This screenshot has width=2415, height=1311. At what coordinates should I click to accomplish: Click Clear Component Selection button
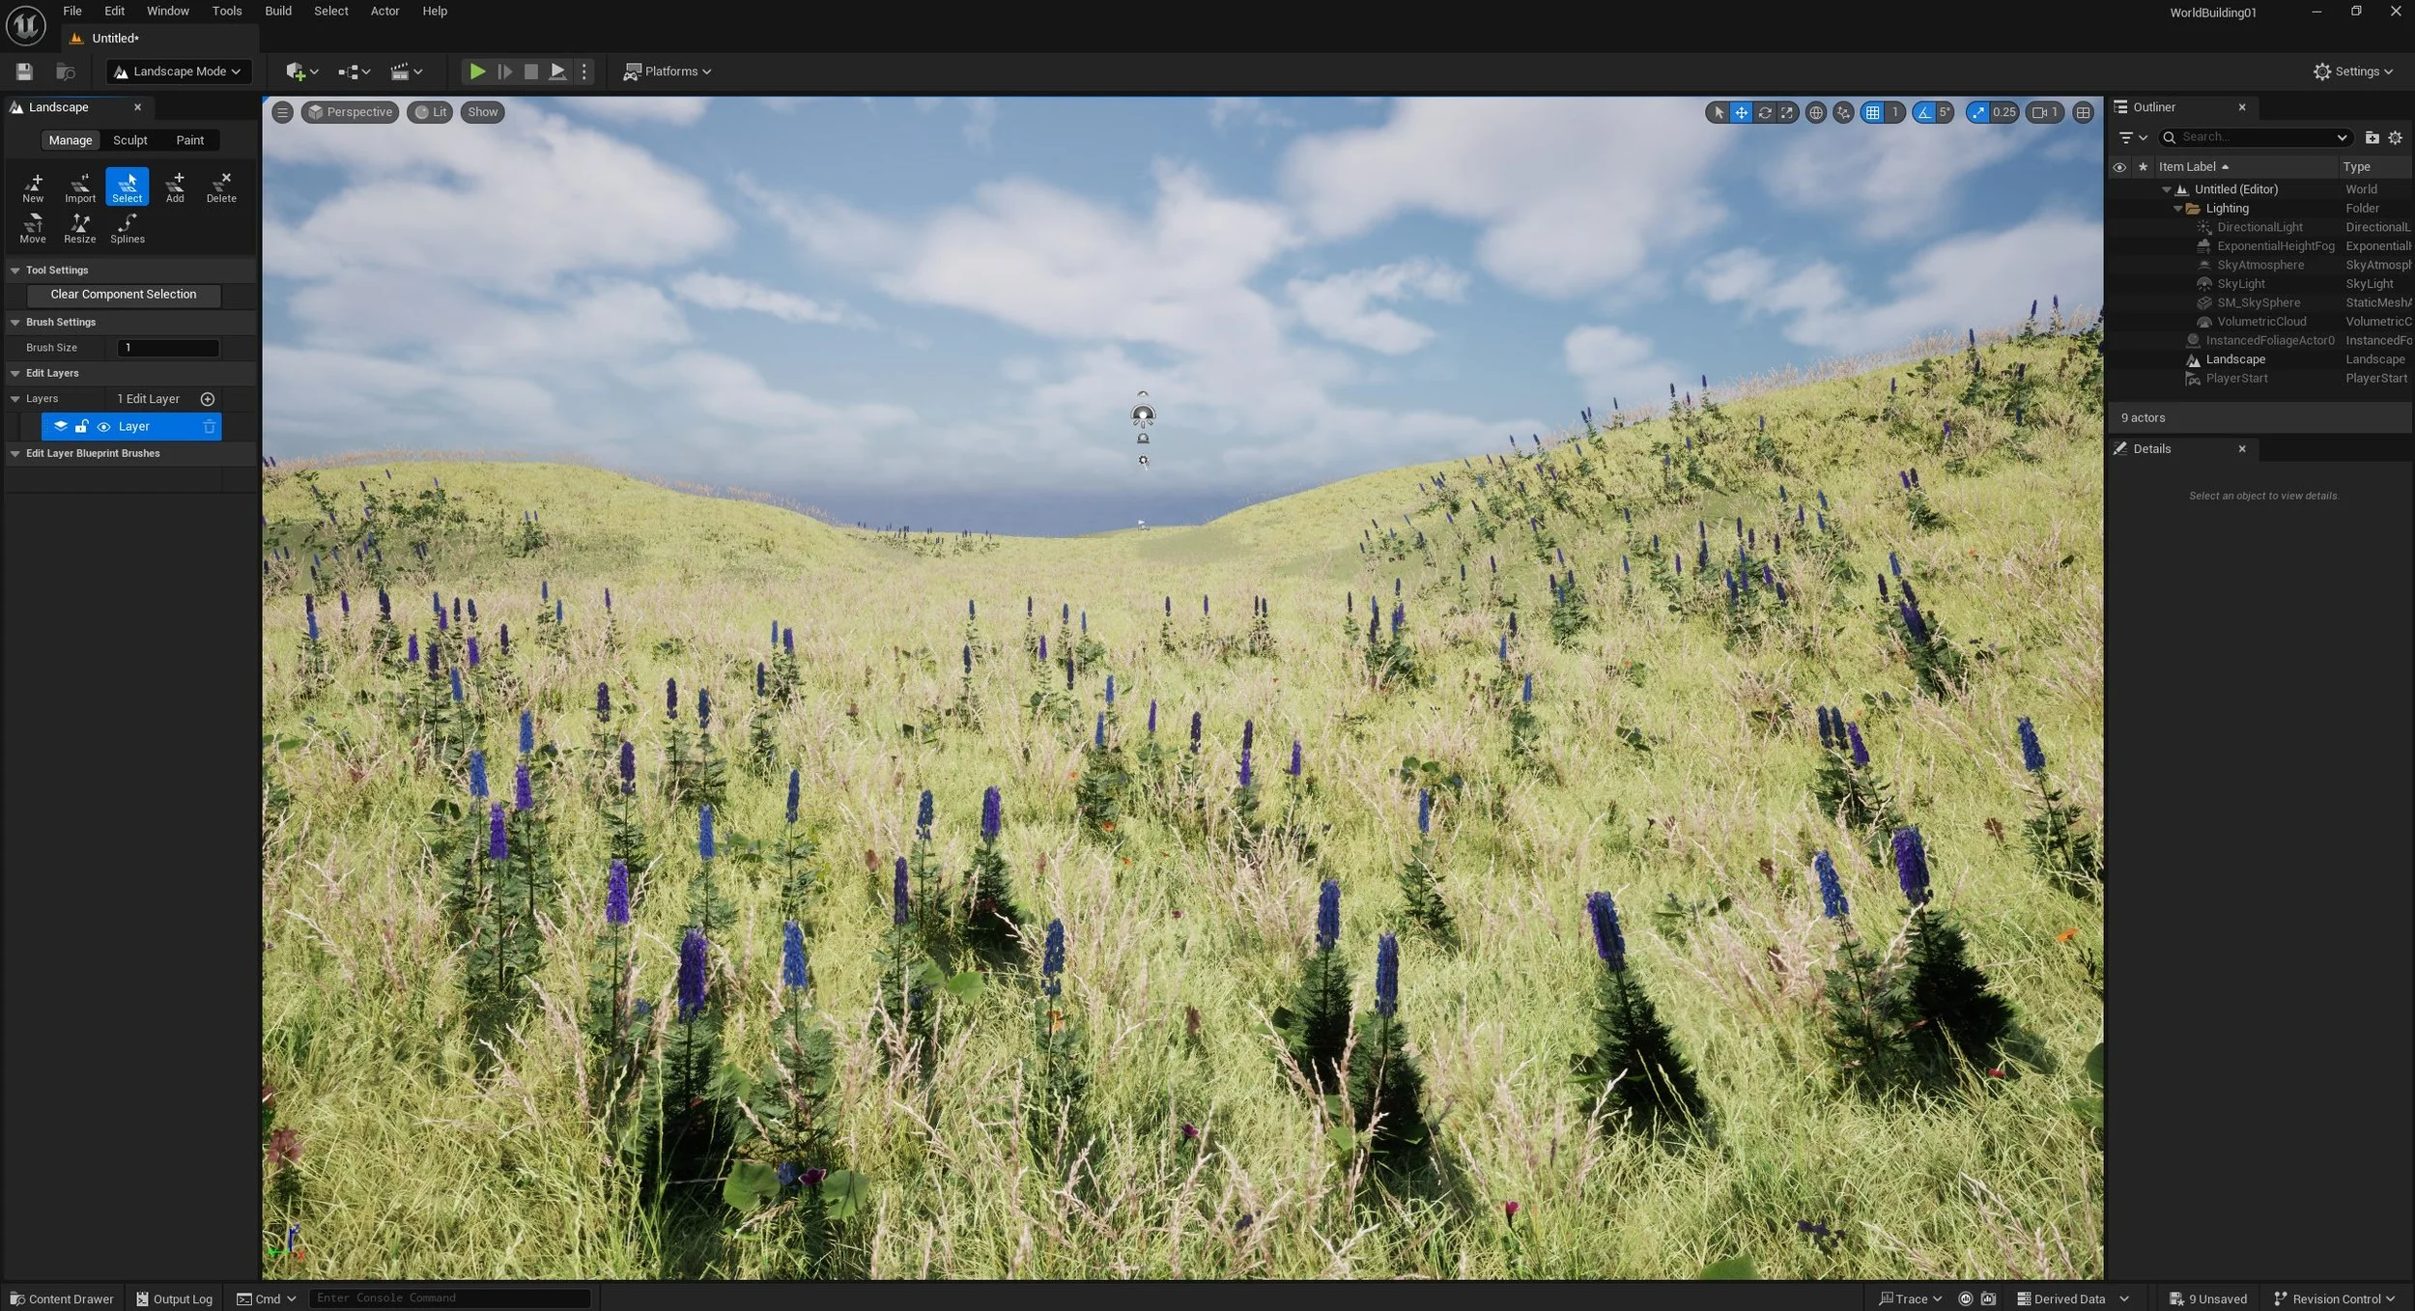pos(123,295)
